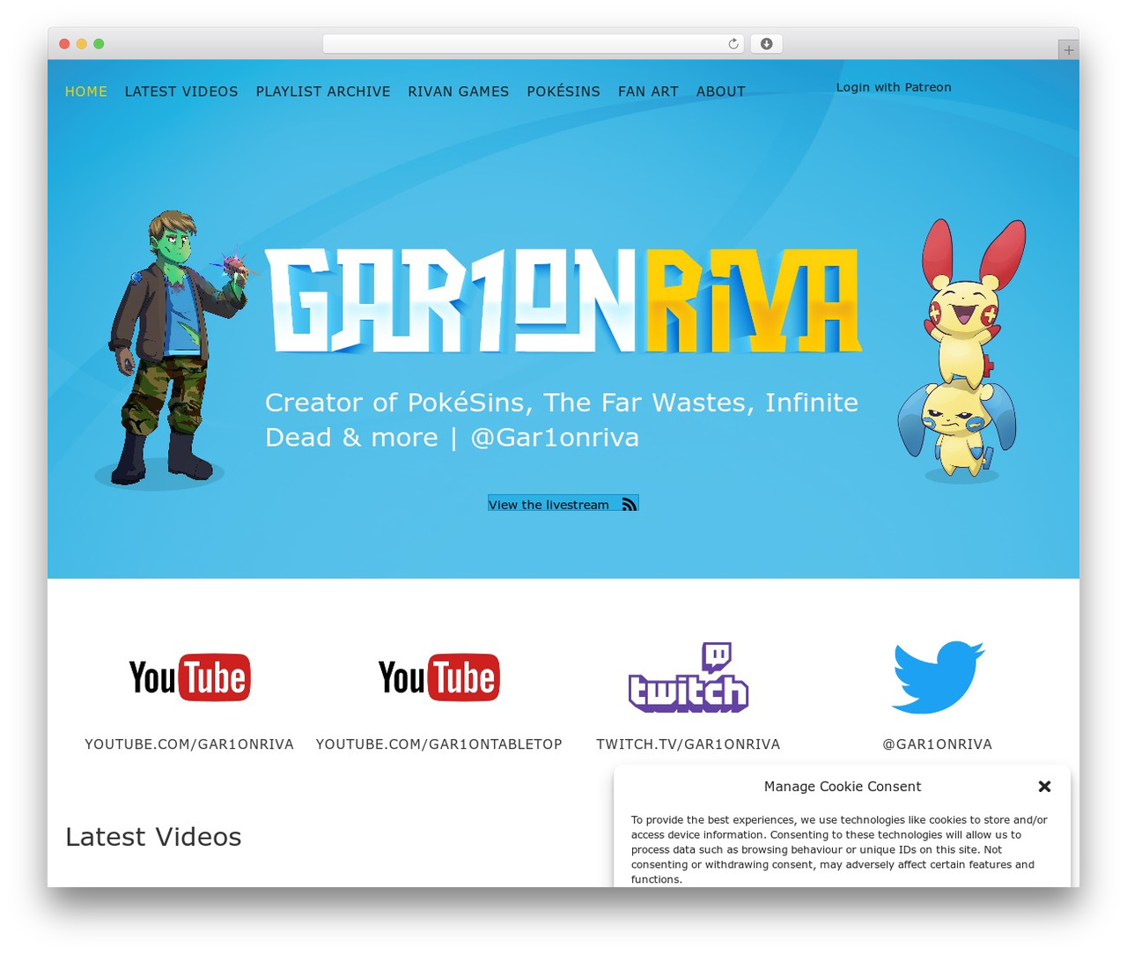The height and width of the screenshot is (955, 1127).
Task: Click the Latest Videos section heading
Action: coord(153,837)
